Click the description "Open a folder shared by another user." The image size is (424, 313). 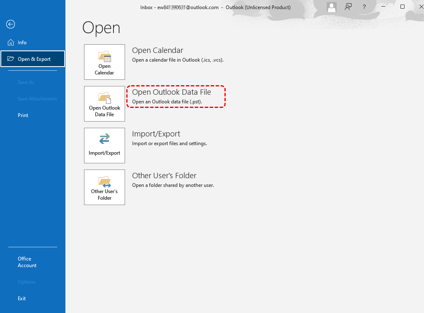click(173, 185)
